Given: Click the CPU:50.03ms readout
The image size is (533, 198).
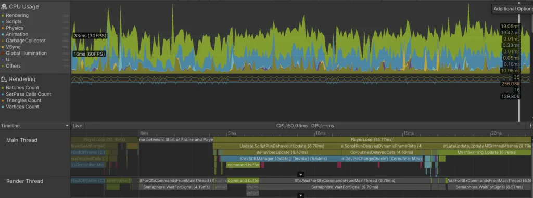Looking at the screenshot, I should (292, 126).
